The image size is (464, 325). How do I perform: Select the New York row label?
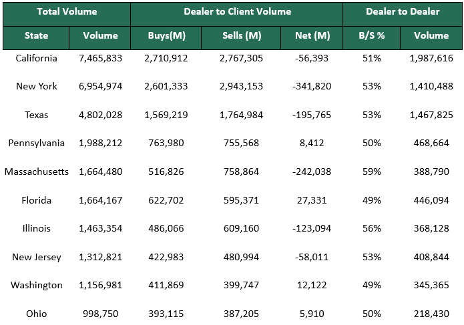pyautogui.click(x=36, y=87)
